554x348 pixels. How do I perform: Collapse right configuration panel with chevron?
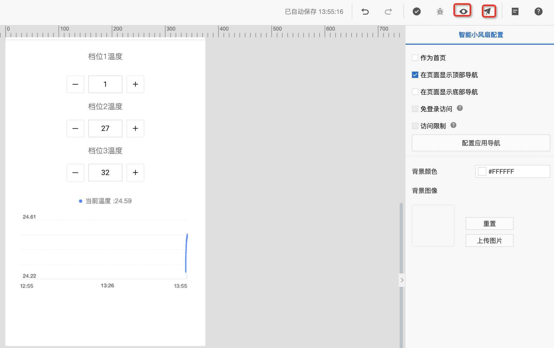point(402,280)
